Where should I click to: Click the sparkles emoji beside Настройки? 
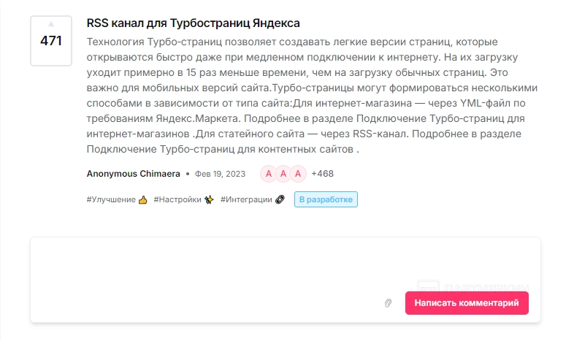(x=209, y=199)
